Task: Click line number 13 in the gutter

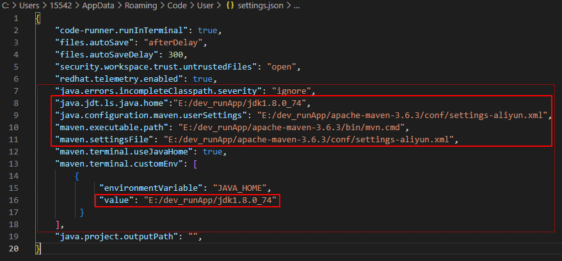Action: click(15, 163)
